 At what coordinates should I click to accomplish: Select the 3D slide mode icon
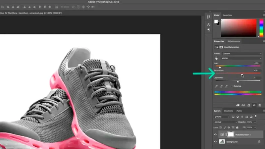pyautogui.click(x=88, y=7)
